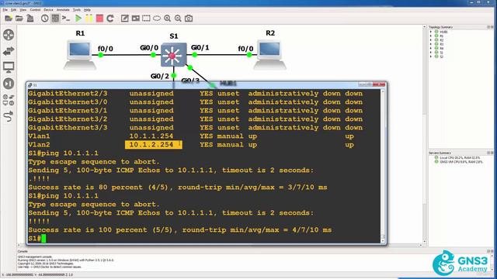Click S1 terminal scrollbar up arrow
The height and width of the screenshot is (279, 497).
point(383,91)
